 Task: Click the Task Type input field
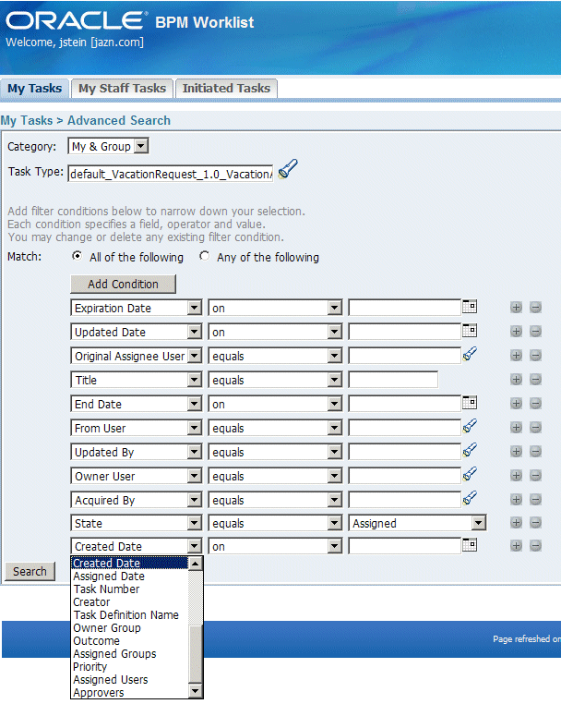point(171,174)
